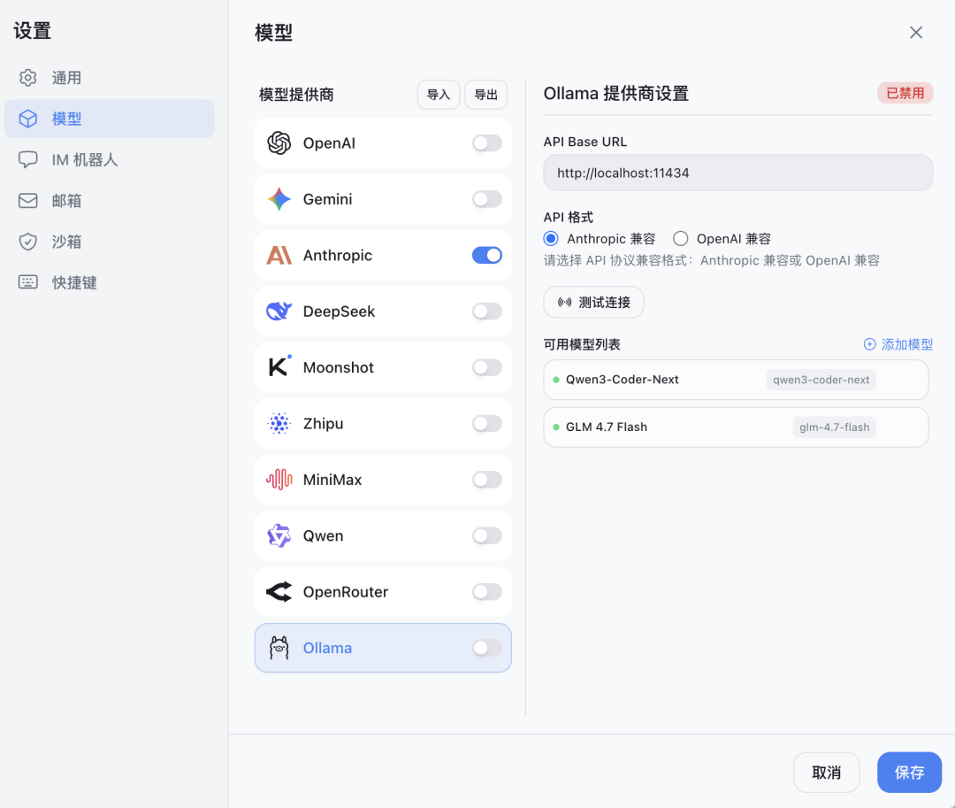This screenshot has width=955, height=808.
Task: Enable the OpenRouter provider toggle
Action: pyautogui.click(x=486, y=592)
